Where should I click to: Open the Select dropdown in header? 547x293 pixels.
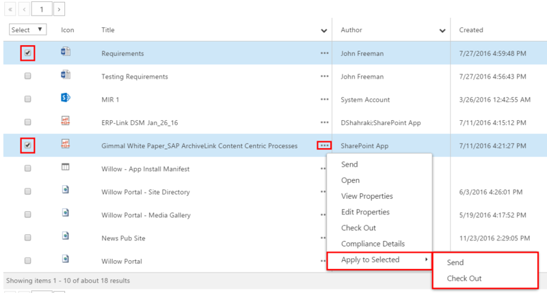pos(27,29)
